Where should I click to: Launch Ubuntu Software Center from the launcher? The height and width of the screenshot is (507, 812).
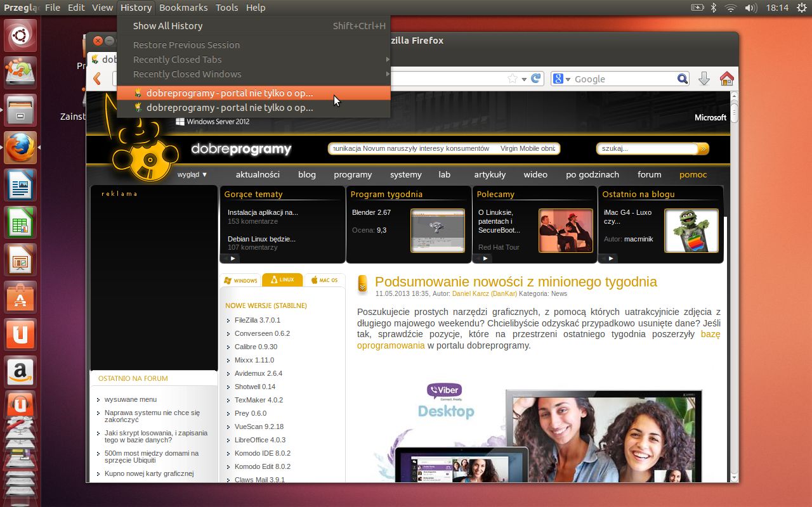21,297
